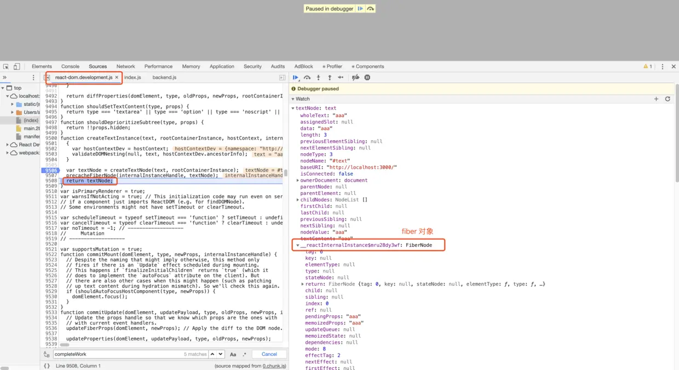Close DevTools with the X icon
Viewport: 679px width, 370px height.
pyautogui.click(x=672, y=67)
